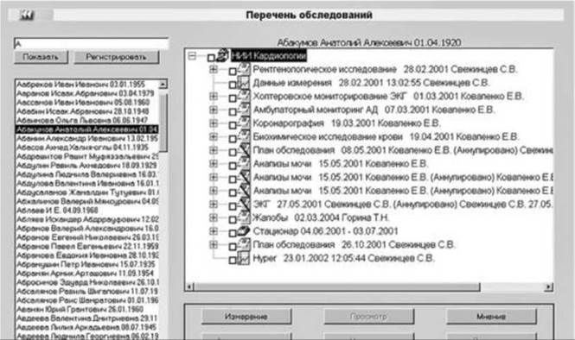The height and width of the screenshot is (340, 575).
Task: Click the Hyper 23.01.2002 chart icon
Action: point(244,258)
